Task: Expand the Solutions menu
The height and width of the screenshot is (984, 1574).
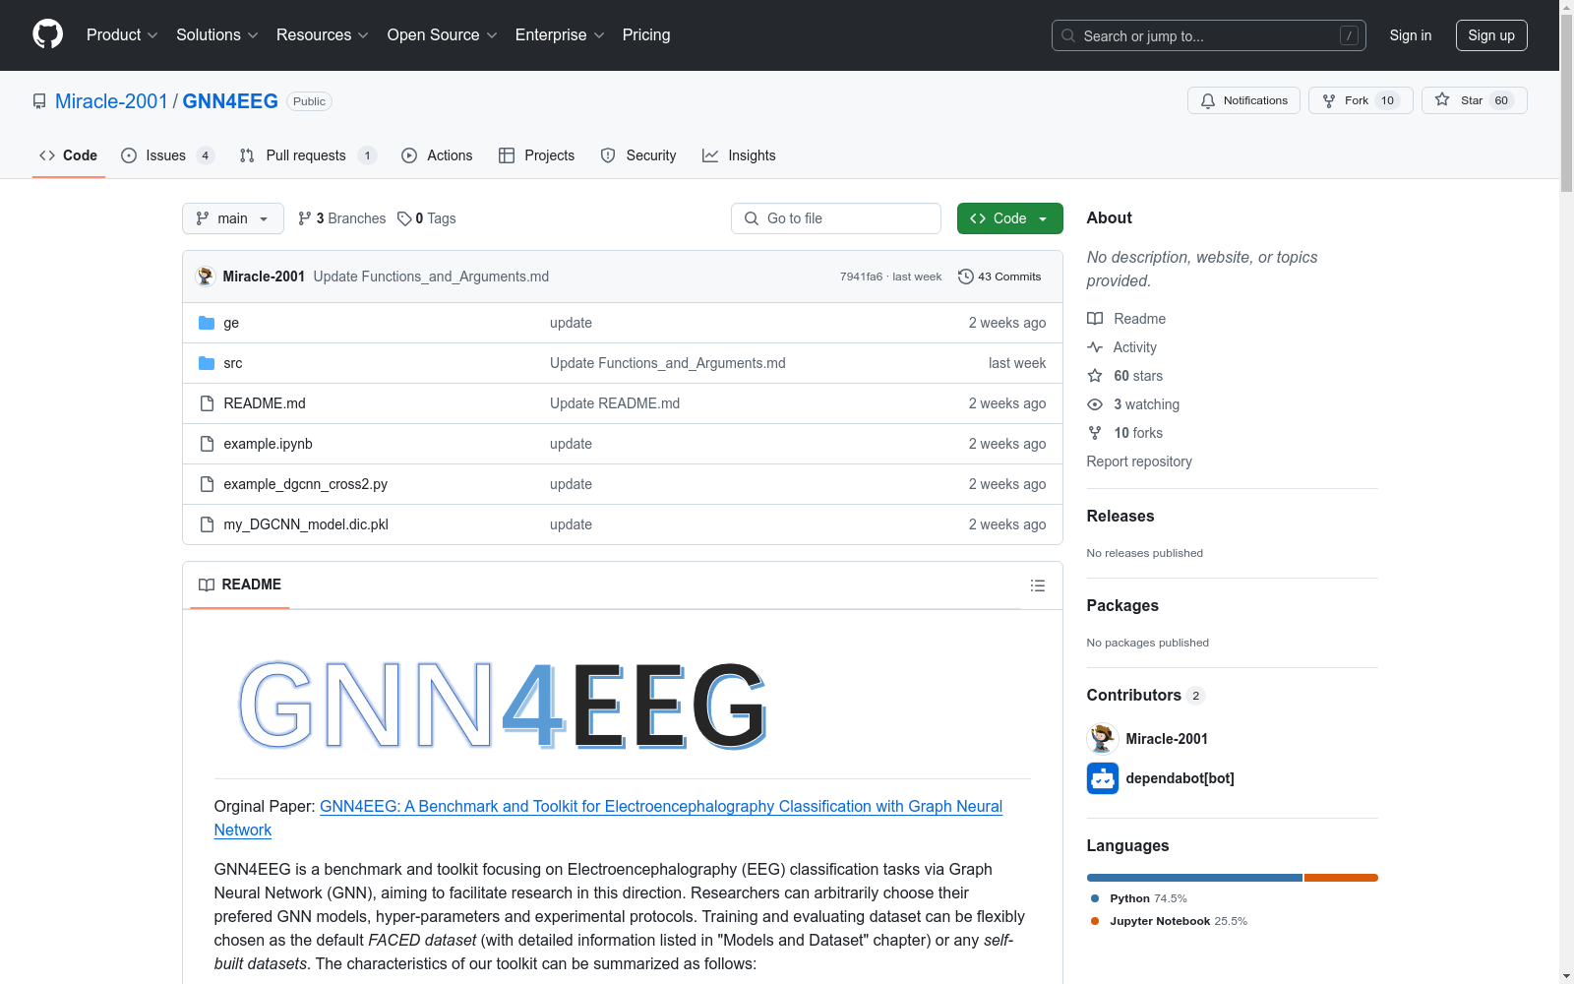Action: [x=217, y=34]
